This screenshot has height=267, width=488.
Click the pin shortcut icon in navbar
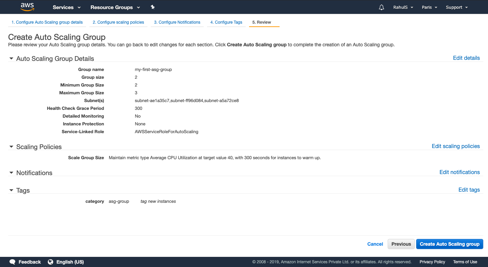152,7
